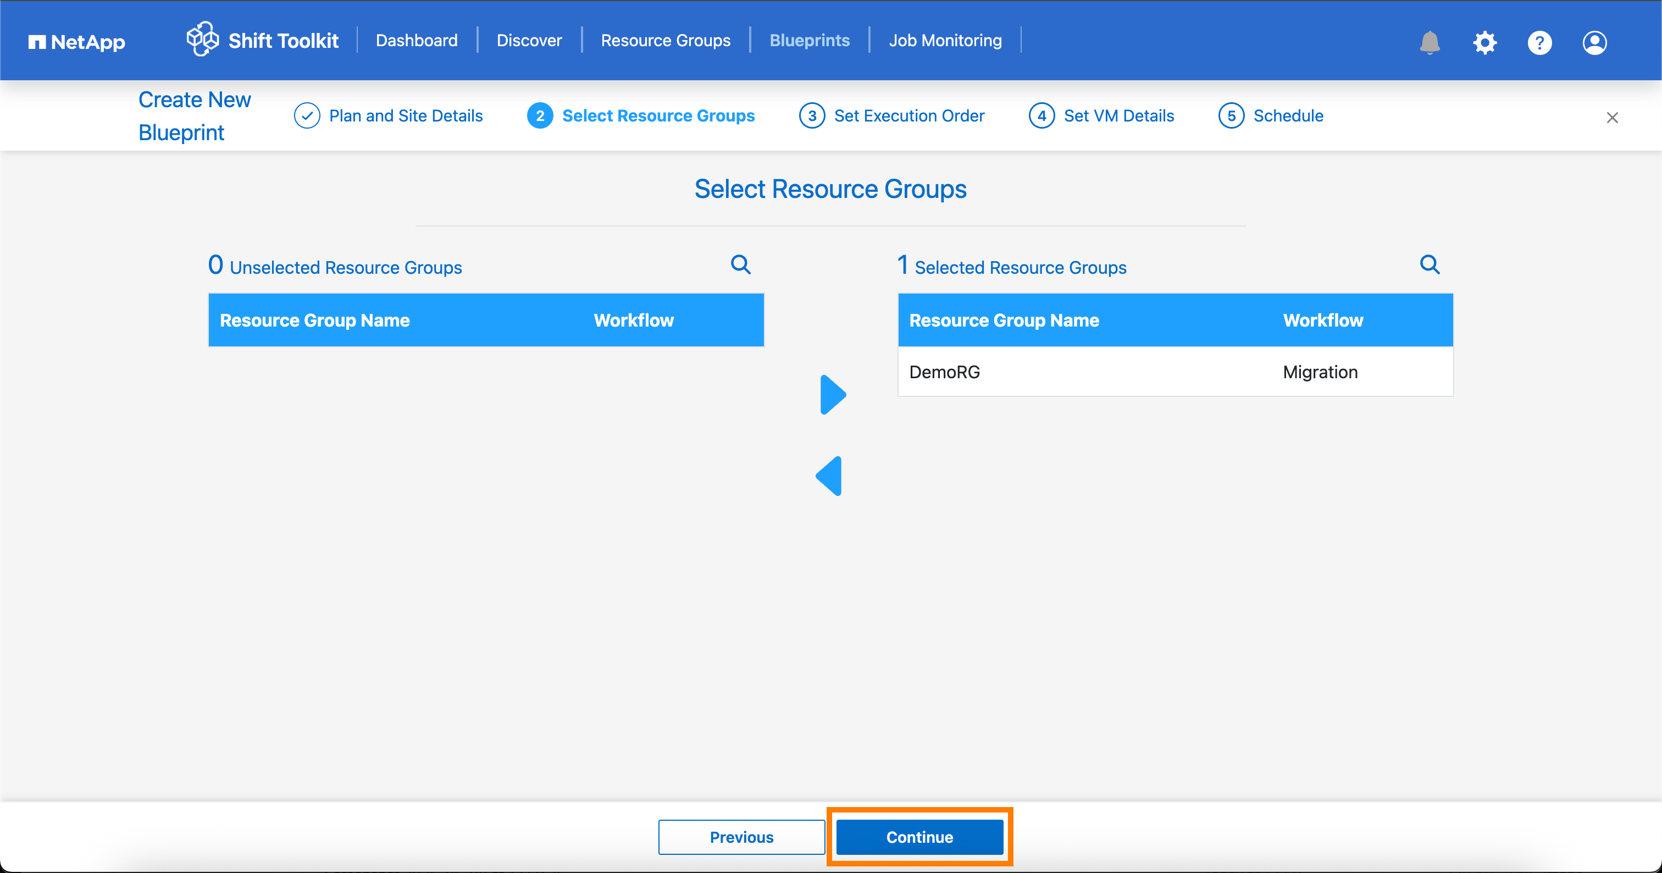Open the help question mark icon
This screenshot has height=873, width=1662.
pos(1539,42)
